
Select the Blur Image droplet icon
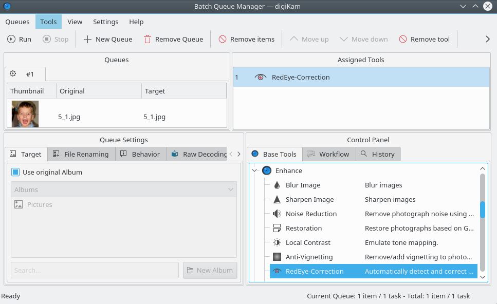277,185
